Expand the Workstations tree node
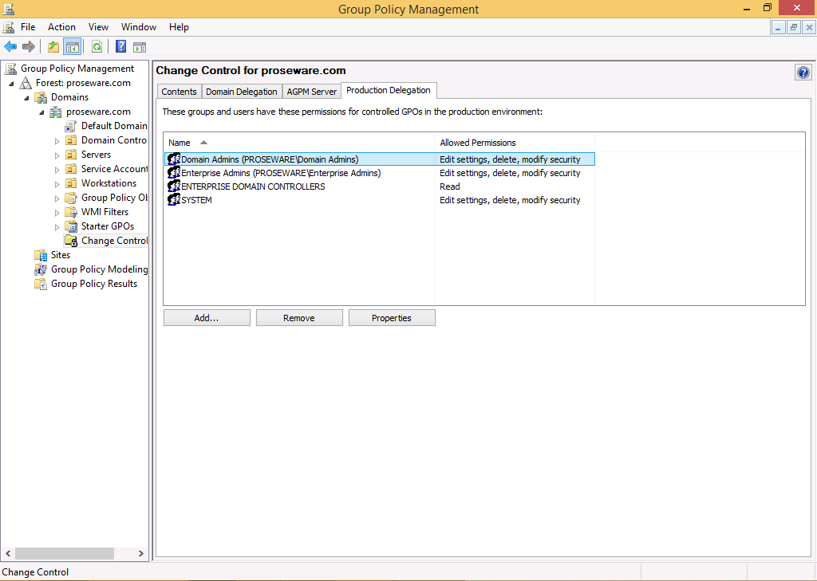 coord(57,184)
